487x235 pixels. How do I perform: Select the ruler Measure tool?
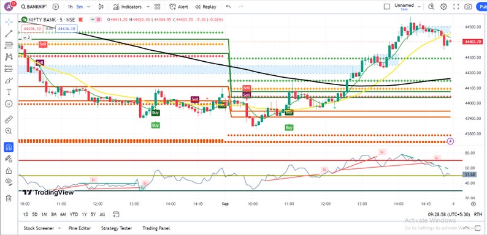[9, 119]
